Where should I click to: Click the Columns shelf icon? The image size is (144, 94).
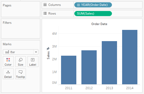(x=45, y=5)
